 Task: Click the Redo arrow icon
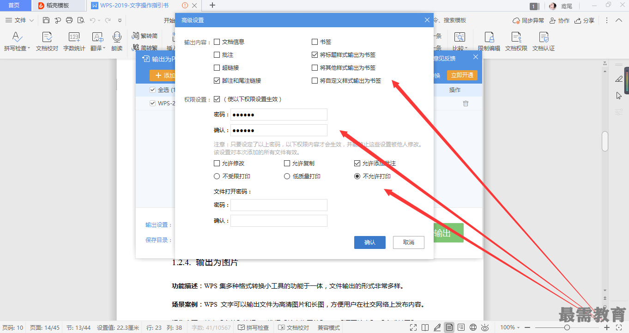click(108, 20)
